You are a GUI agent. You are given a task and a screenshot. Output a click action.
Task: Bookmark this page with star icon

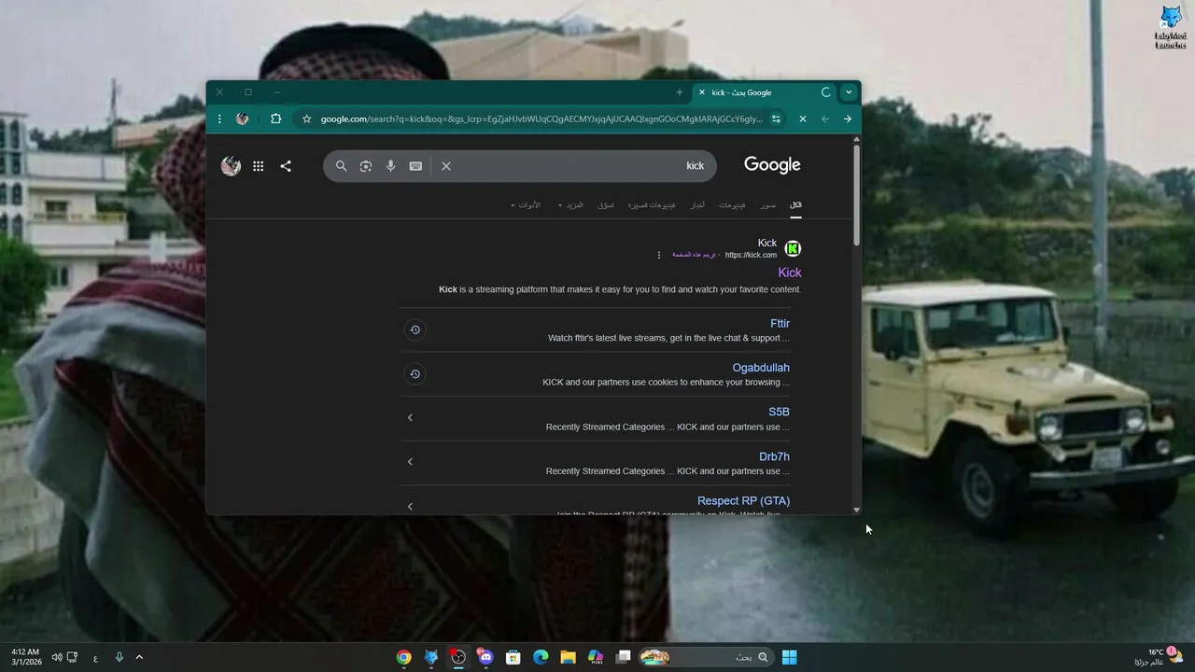pos(306,119)
